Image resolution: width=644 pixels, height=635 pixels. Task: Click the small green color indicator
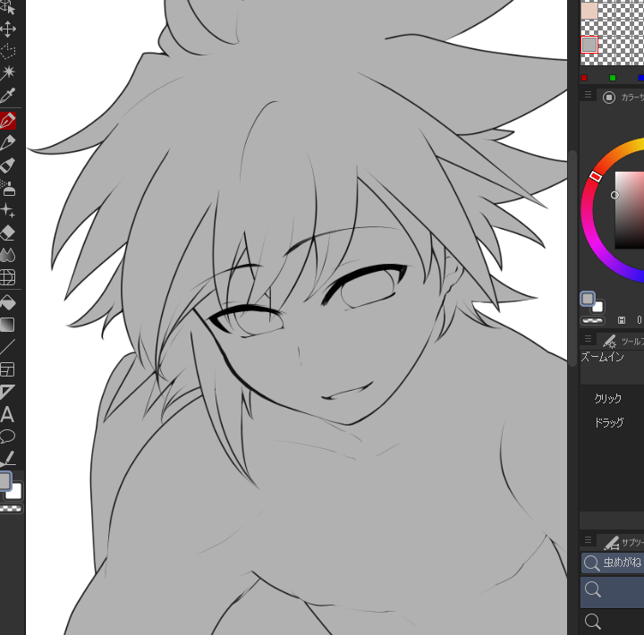(x=613, y=78)
